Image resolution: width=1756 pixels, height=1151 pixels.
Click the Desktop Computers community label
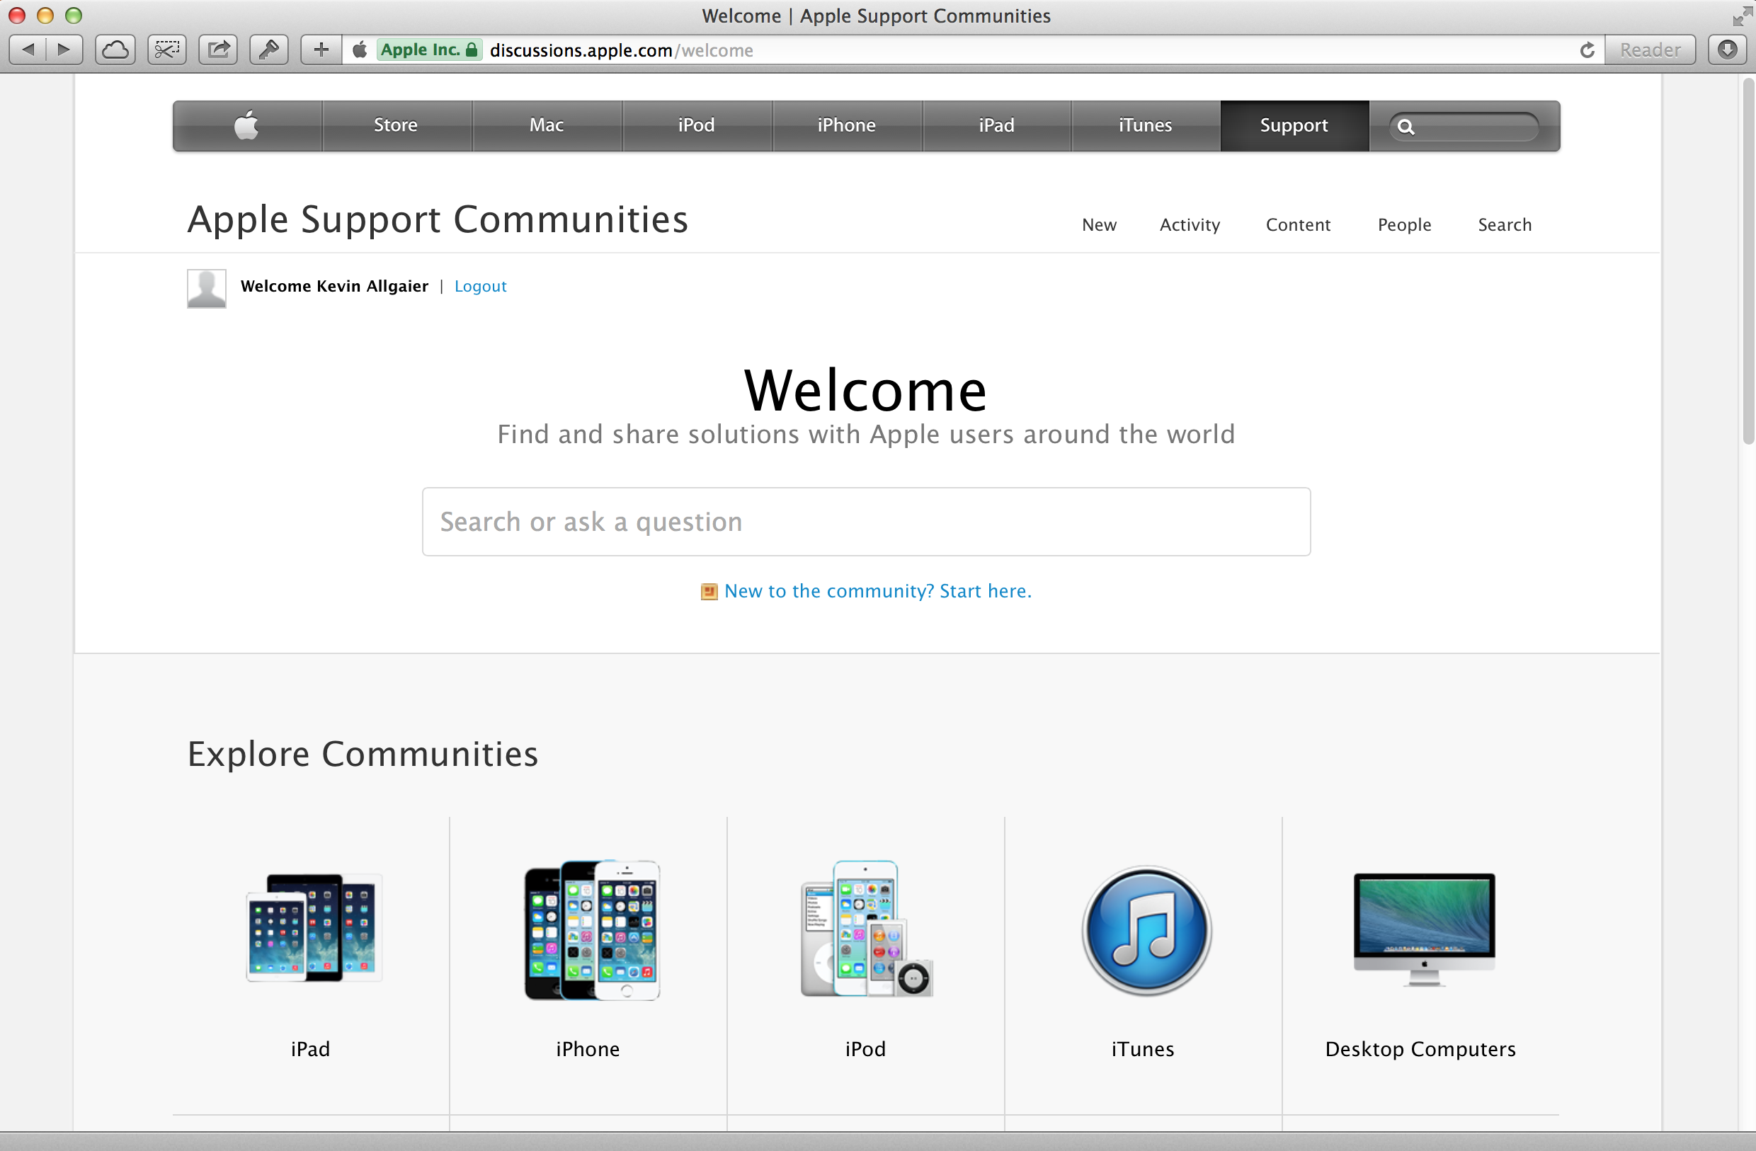tap(1420, 1049)
